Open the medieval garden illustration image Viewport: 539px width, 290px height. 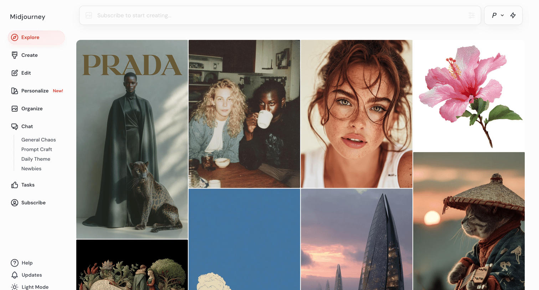[132, 265]
